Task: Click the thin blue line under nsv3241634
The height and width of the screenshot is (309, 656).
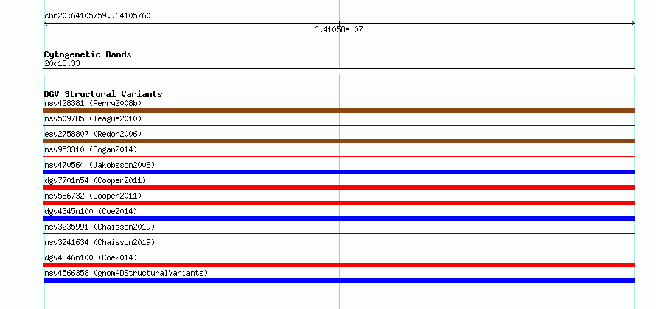Action: [x=339, y=249]
